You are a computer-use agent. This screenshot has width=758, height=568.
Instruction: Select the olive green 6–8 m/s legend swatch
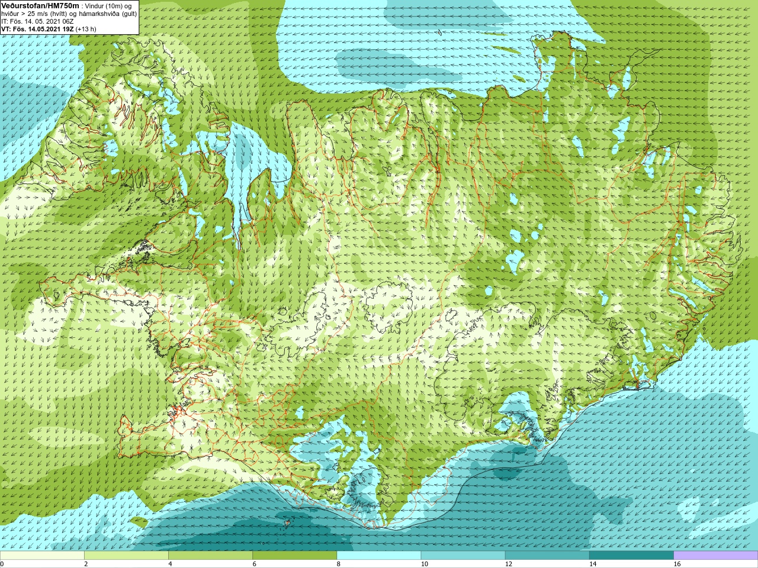[x=295, y=556]
